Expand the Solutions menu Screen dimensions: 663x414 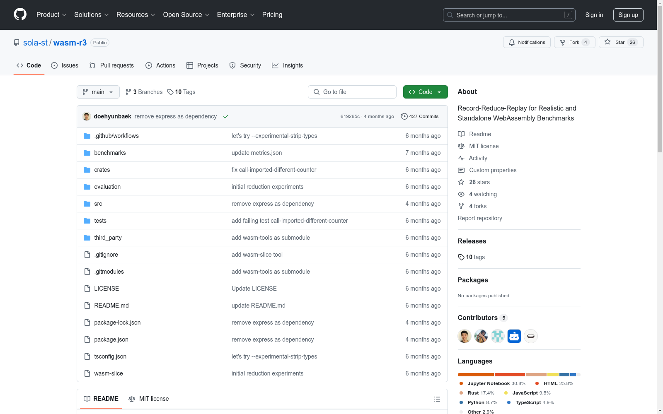coord(92,15)
